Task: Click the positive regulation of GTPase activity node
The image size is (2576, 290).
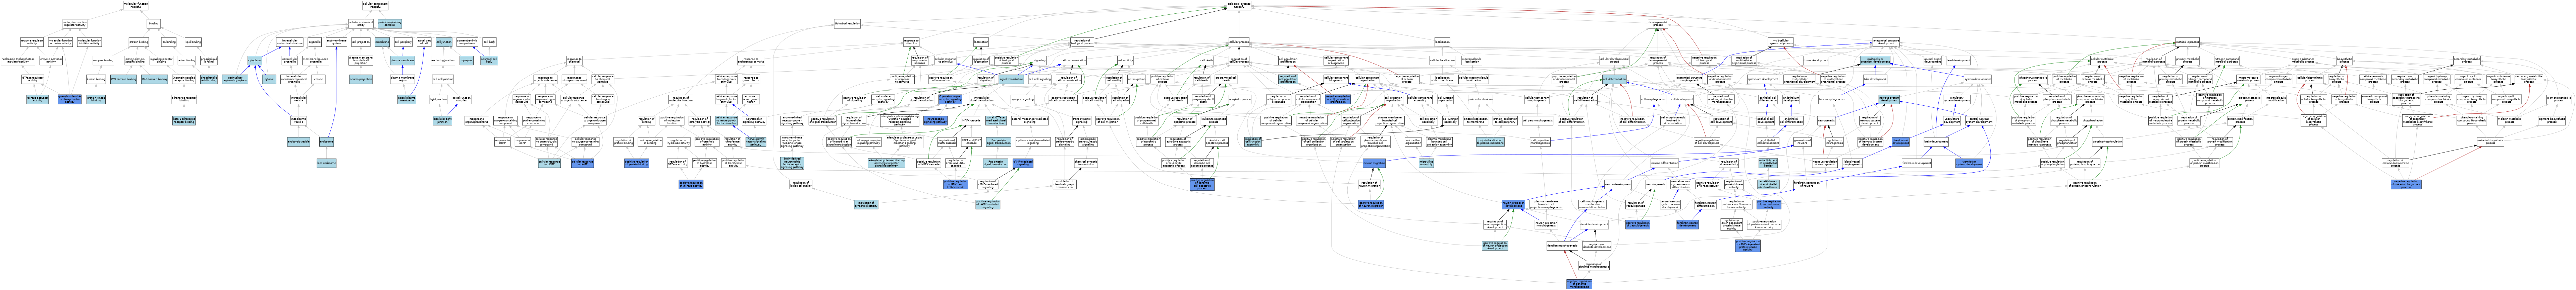Action: (691, 184)
